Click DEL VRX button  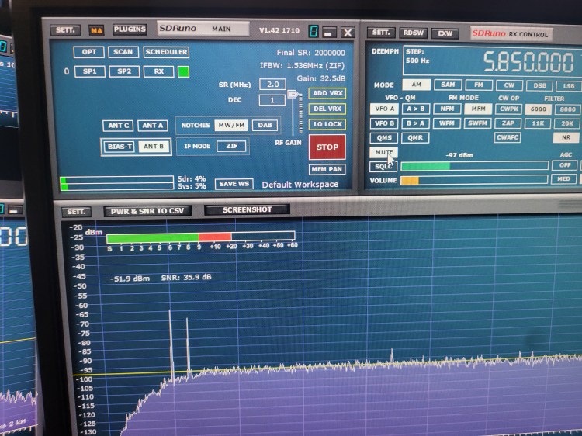coord(327,109)
